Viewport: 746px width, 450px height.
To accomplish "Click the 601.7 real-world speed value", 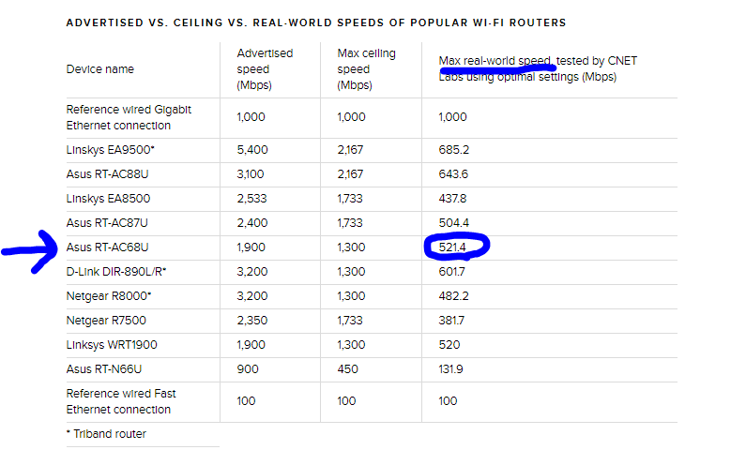I will 452,272.
